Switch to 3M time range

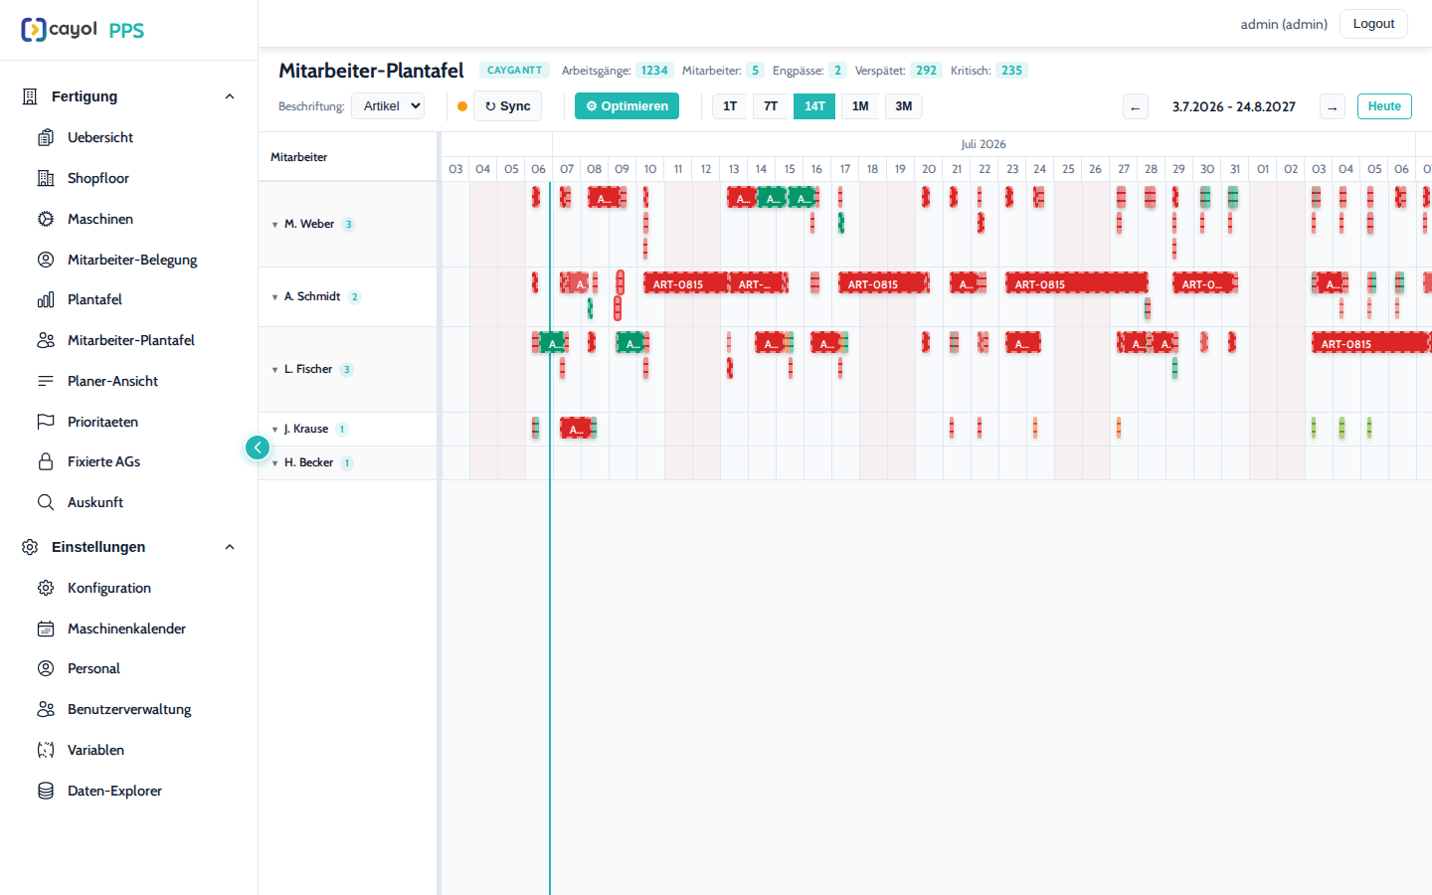[x=903, y=106]
